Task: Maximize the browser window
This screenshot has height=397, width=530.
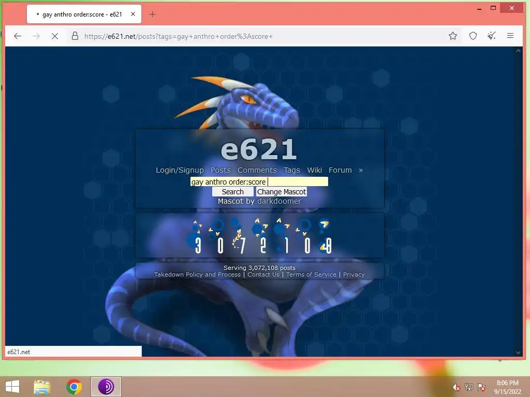Action: pyautogui.click(x=493, y=8)
